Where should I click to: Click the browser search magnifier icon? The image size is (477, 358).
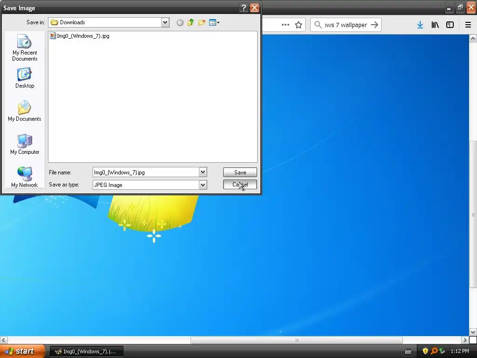(318, 25)
